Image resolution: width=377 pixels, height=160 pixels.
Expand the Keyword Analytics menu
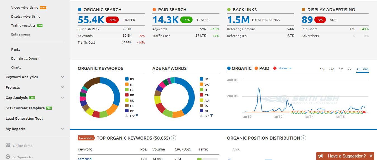point(63,77)
